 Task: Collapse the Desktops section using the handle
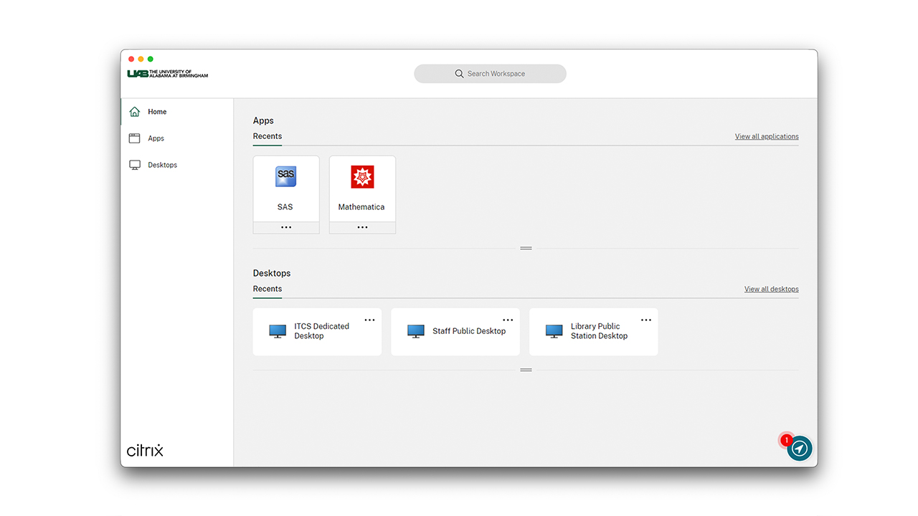[526, 370]
